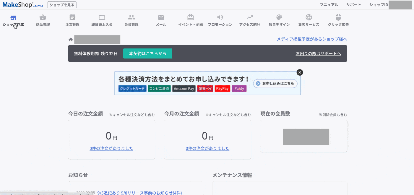414x195 pixels.
Task: Open the マニュアル menu item
Action: (329, 5)
